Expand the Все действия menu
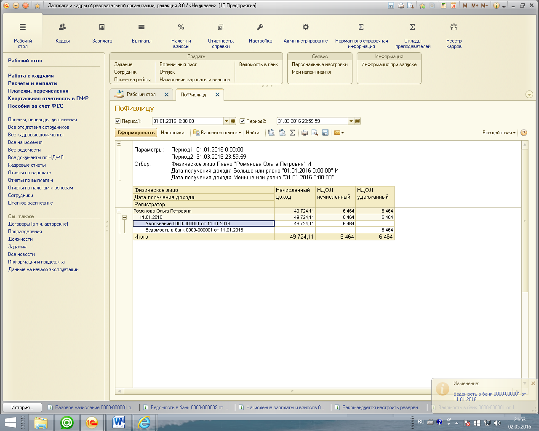 tap(499, 133)
